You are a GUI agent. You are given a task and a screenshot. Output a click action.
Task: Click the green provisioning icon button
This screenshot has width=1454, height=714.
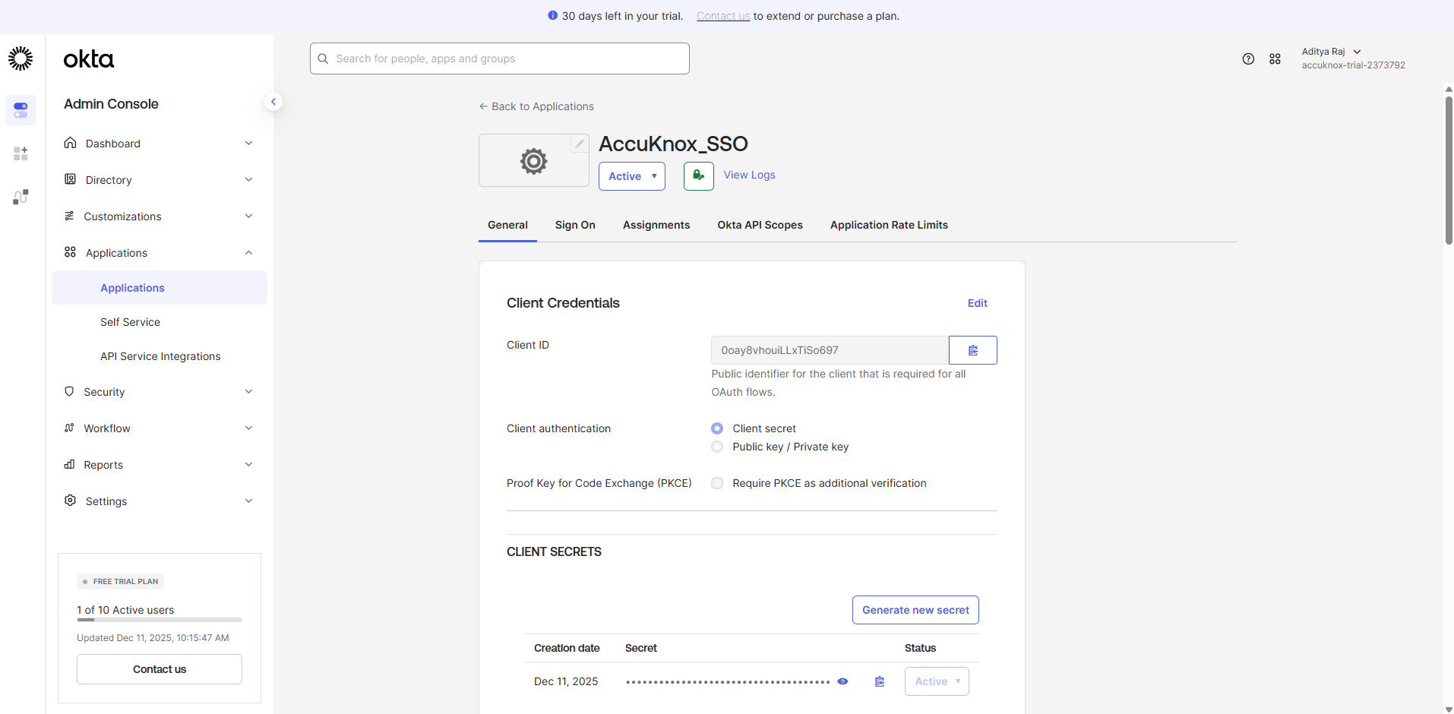pyautogui.click(x=698, y=175)
